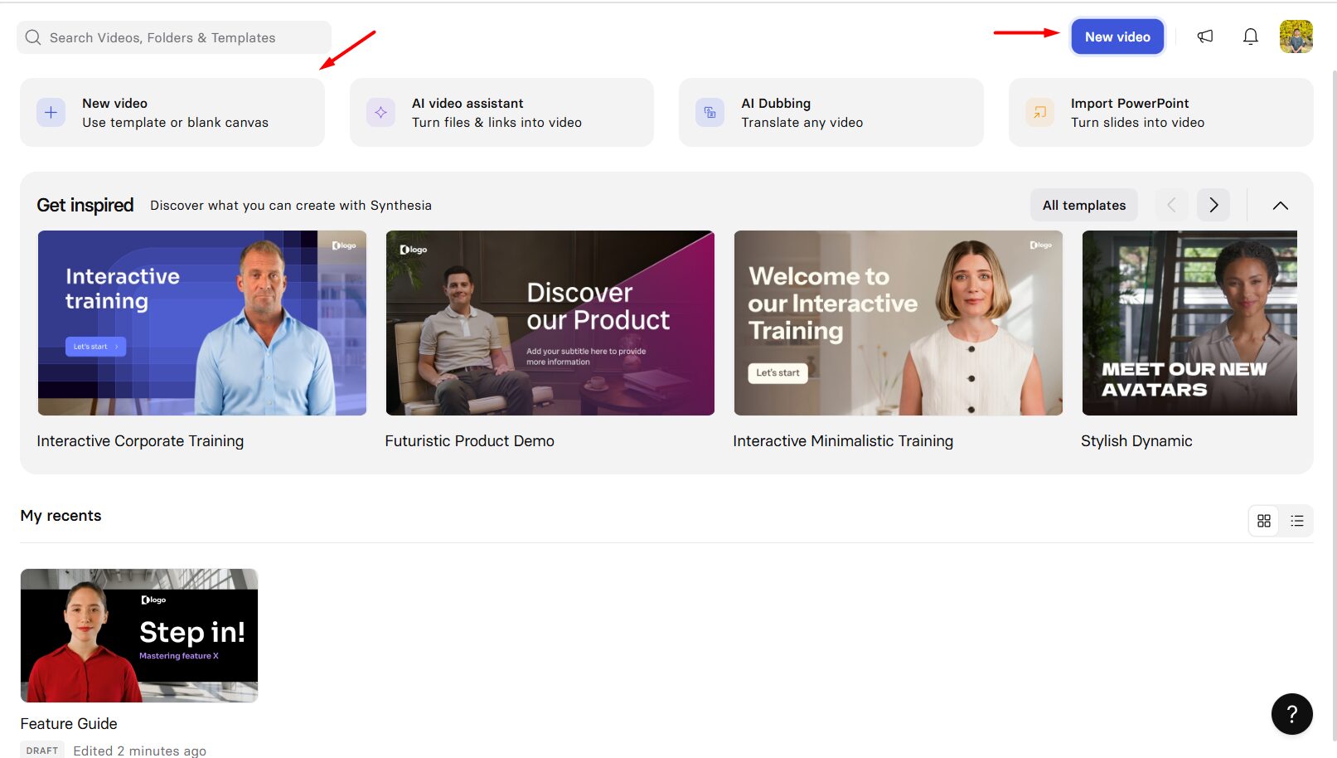Image resolution: width=1337 pixels, height=758 pixels.
Task: Click the announcements megaphone icon
Action: (x=1205, y=36)
